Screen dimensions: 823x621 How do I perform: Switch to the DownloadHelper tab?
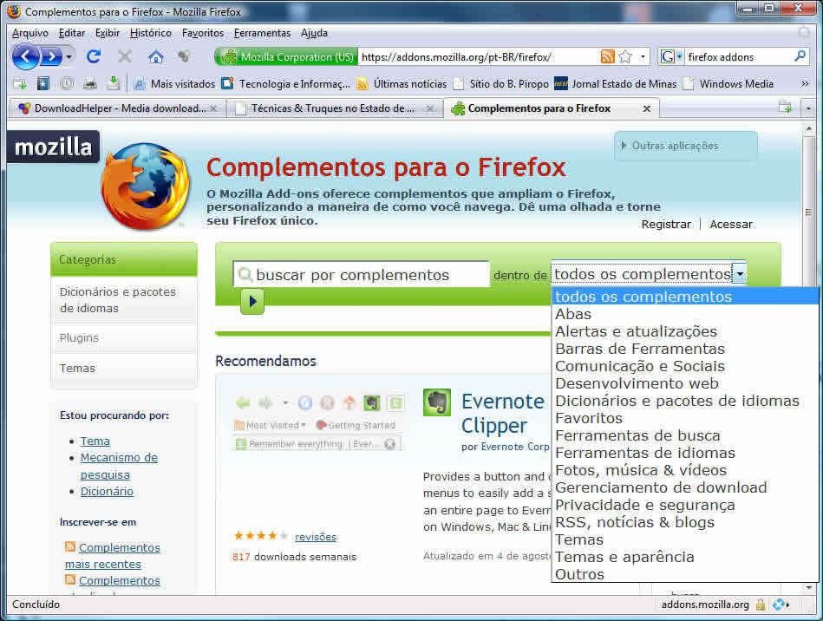pyautogui.click(x=113, y=108)
